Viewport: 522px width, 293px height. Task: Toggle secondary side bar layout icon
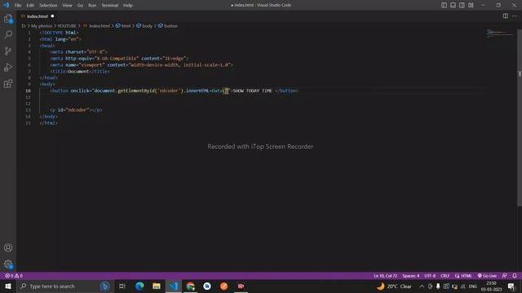pos(462,5)
